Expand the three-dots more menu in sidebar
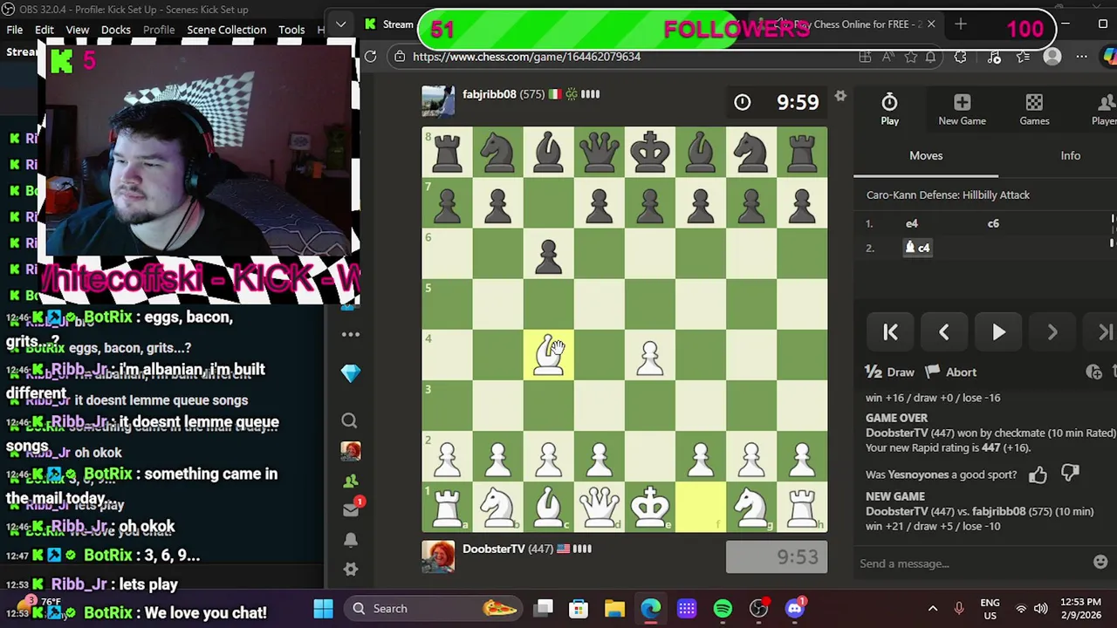Image resolution: width=1117 pixels, height=628 pixels. click(351, 334)
